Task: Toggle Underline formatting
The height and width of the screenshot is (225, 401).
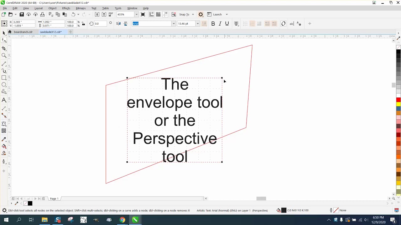Action: pos(227,24)
